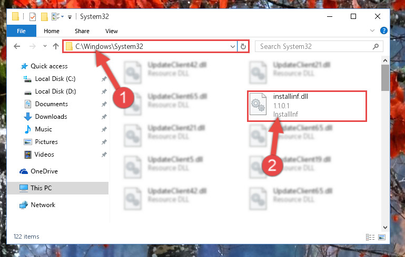Expand the address bar history dropdown

pyautogui.click(x=232, y=47)
